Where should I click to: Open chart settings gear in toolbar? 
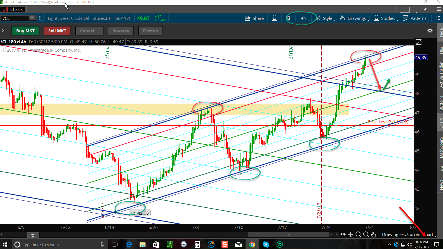pos(288,18)
